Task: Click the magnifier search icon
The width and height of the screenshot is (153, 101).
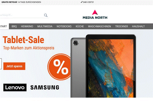Action: click(46, 15)
